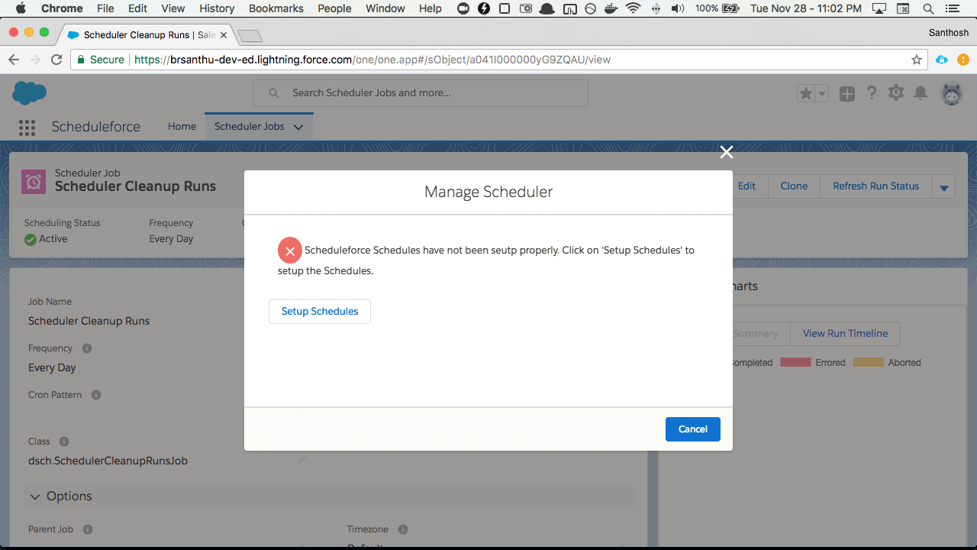This screenshot has height=550, width=977.
Task: Open the Global Actions plus icon
Action: tap(847, 93)
